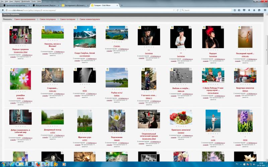Image resolution: width=268 pixels, height=167 pixels.
Task: Open the Приятного аппетита! food thumbnail
Action: (181, 117)
